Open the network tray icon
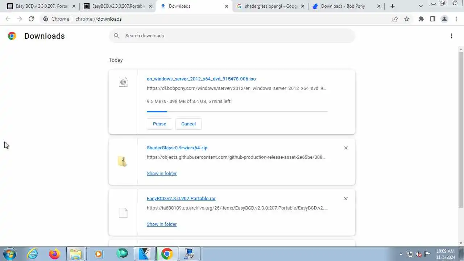The image size is (464, 261). pos(410,254)
